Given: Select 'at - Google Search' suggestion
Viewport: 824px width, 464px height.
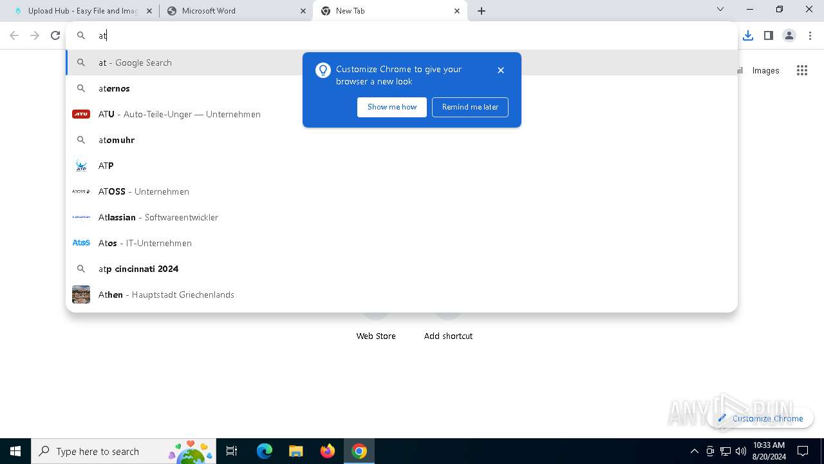Looking at the screenshot, I should coord(402,63).
